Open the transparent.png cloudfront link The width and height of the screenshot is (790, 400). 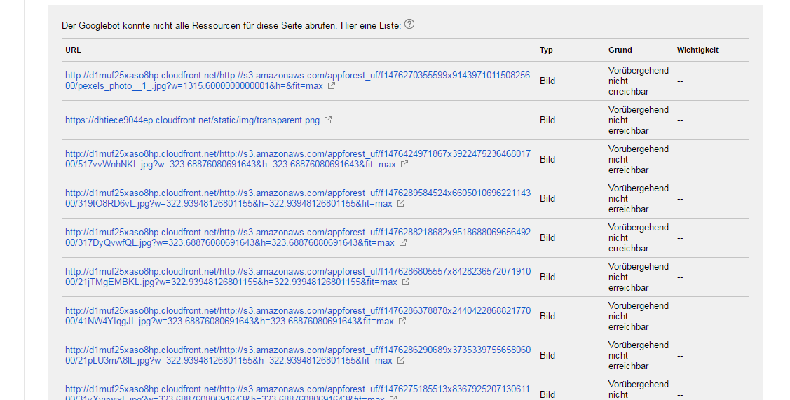192,120
